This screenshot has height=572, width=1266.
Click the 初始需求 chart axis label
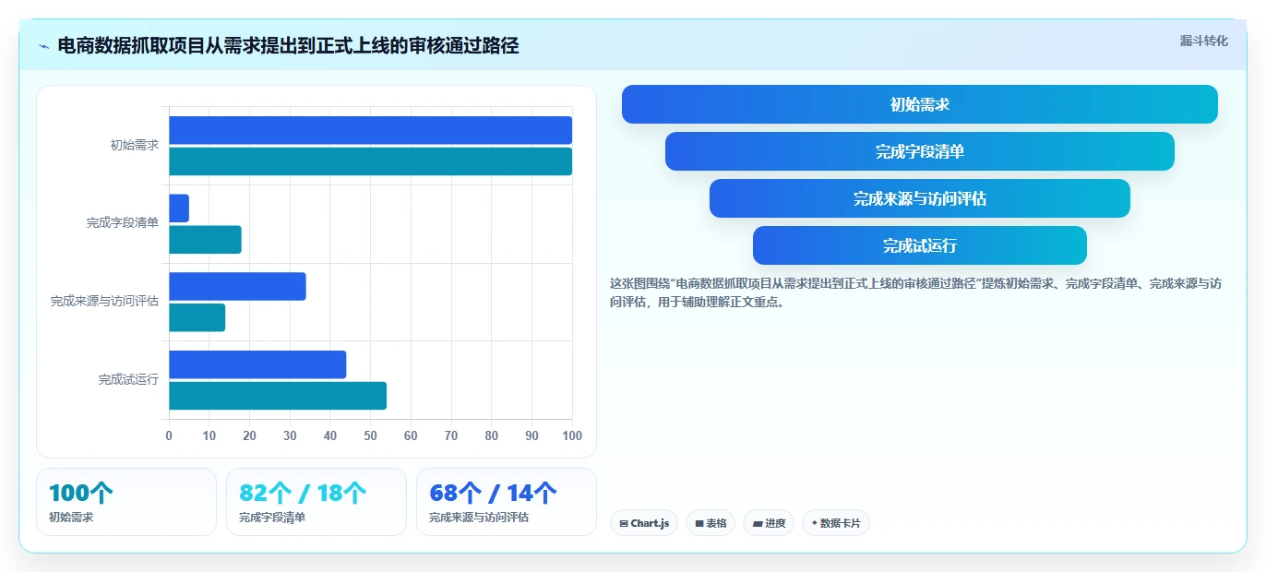[135, 145]
